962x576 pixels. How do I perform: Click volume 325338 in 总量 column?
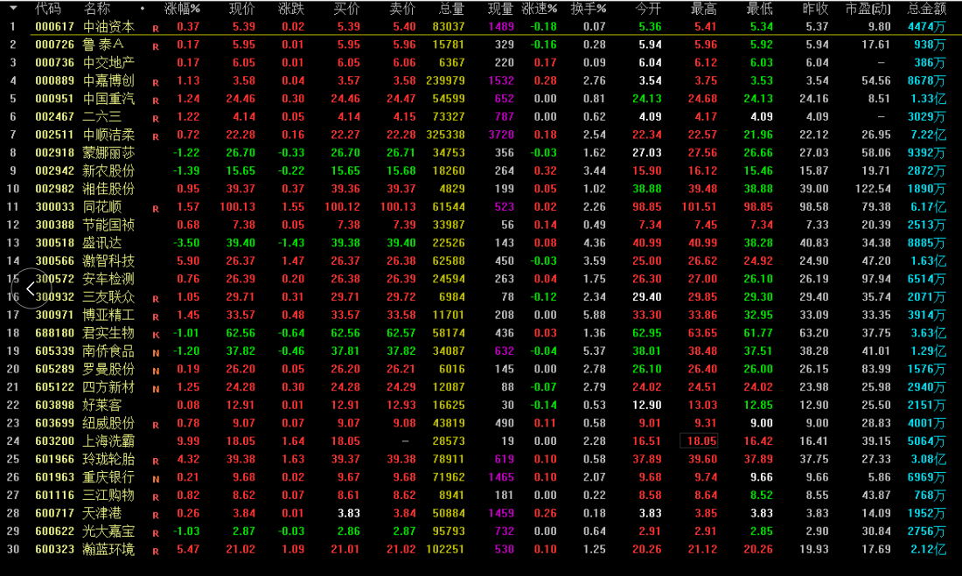(x=445, y=135)
